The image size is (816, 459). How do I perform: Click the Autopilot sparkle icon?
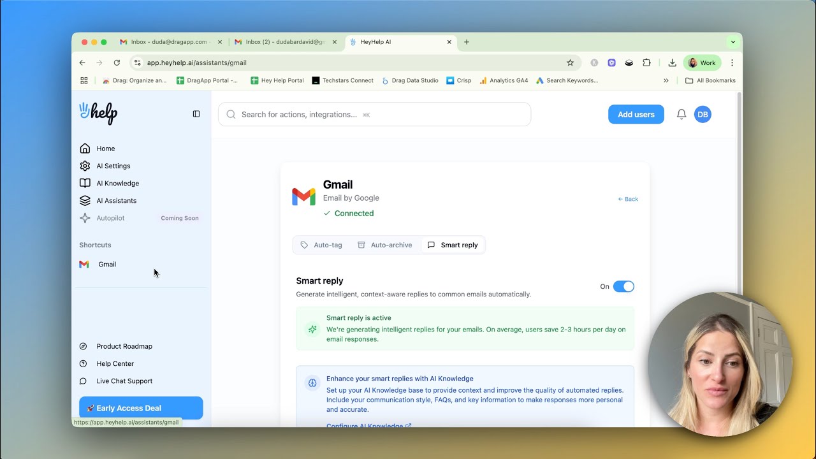coord(85,218)
